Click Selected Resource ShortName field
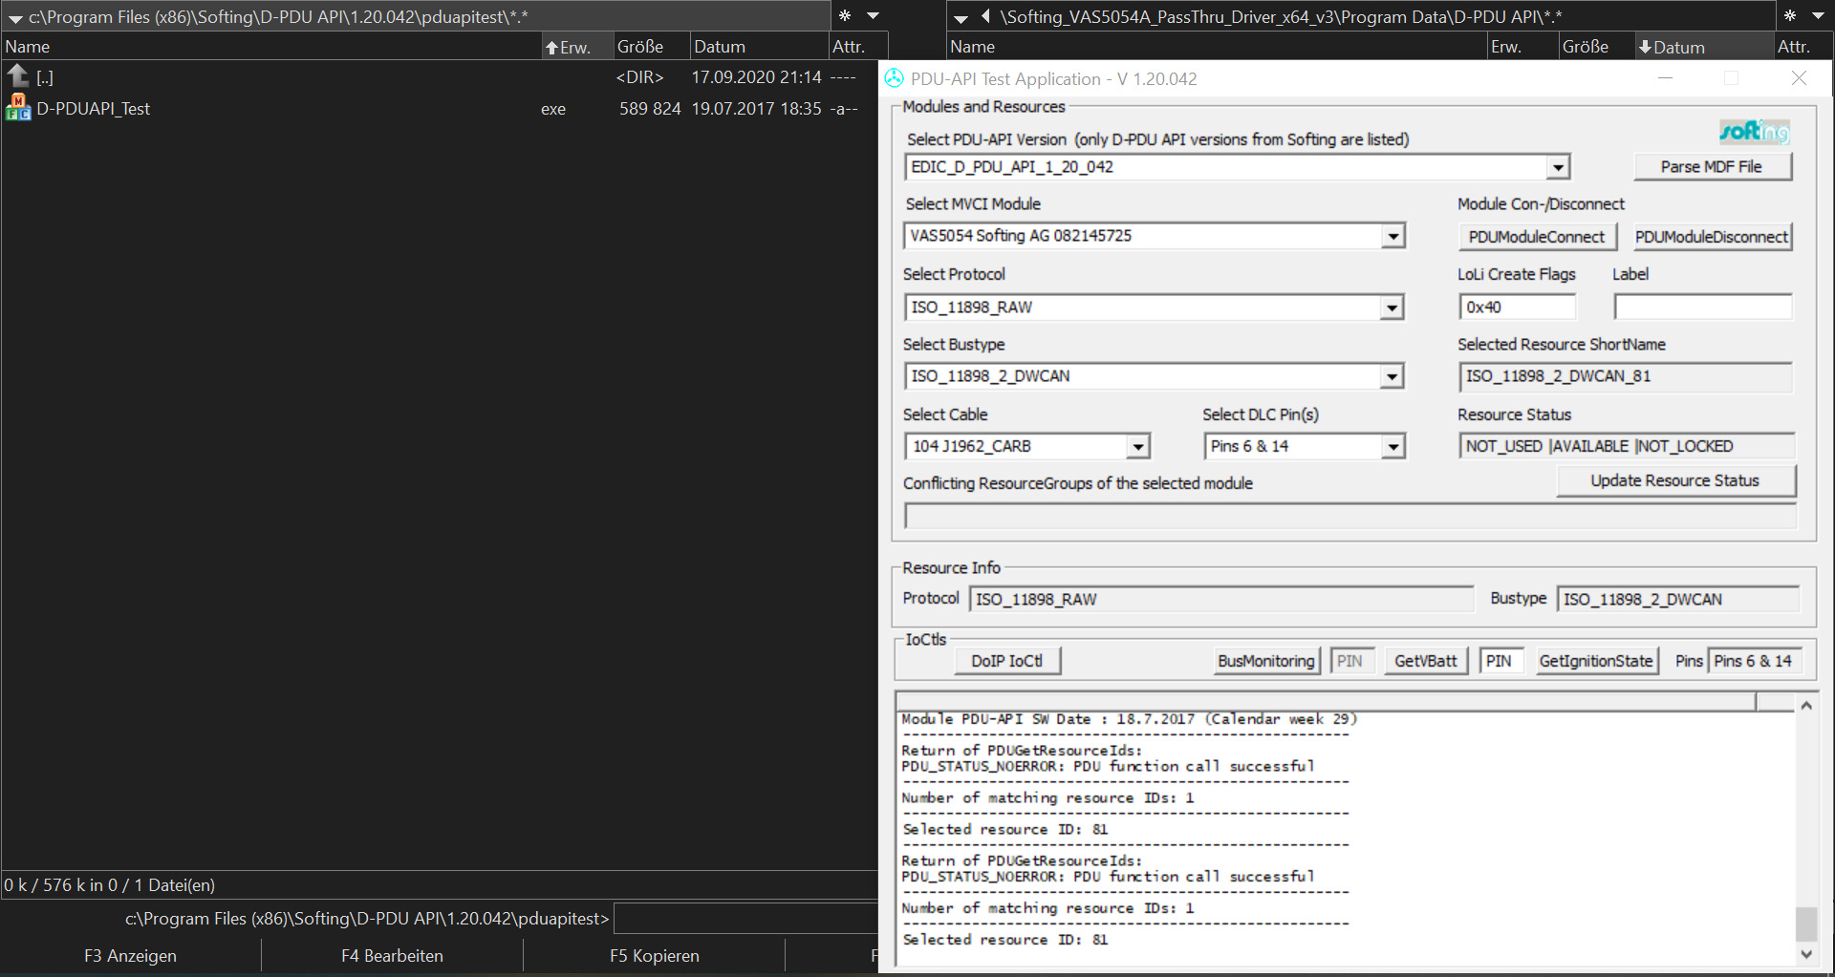 tap(1626, 376)
